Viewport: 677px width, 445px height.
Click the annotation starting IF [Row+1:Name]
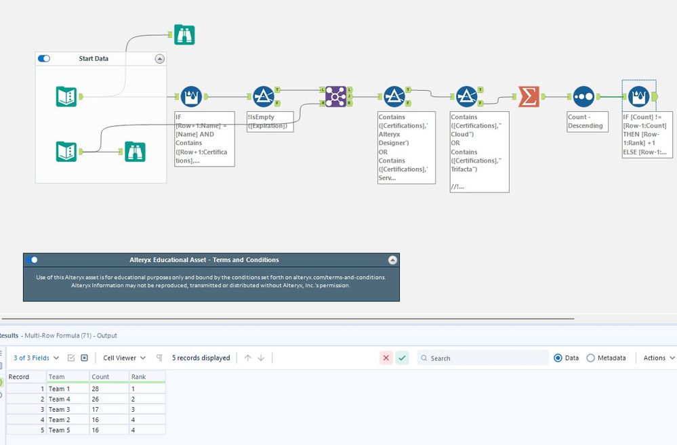click(205, 139)
